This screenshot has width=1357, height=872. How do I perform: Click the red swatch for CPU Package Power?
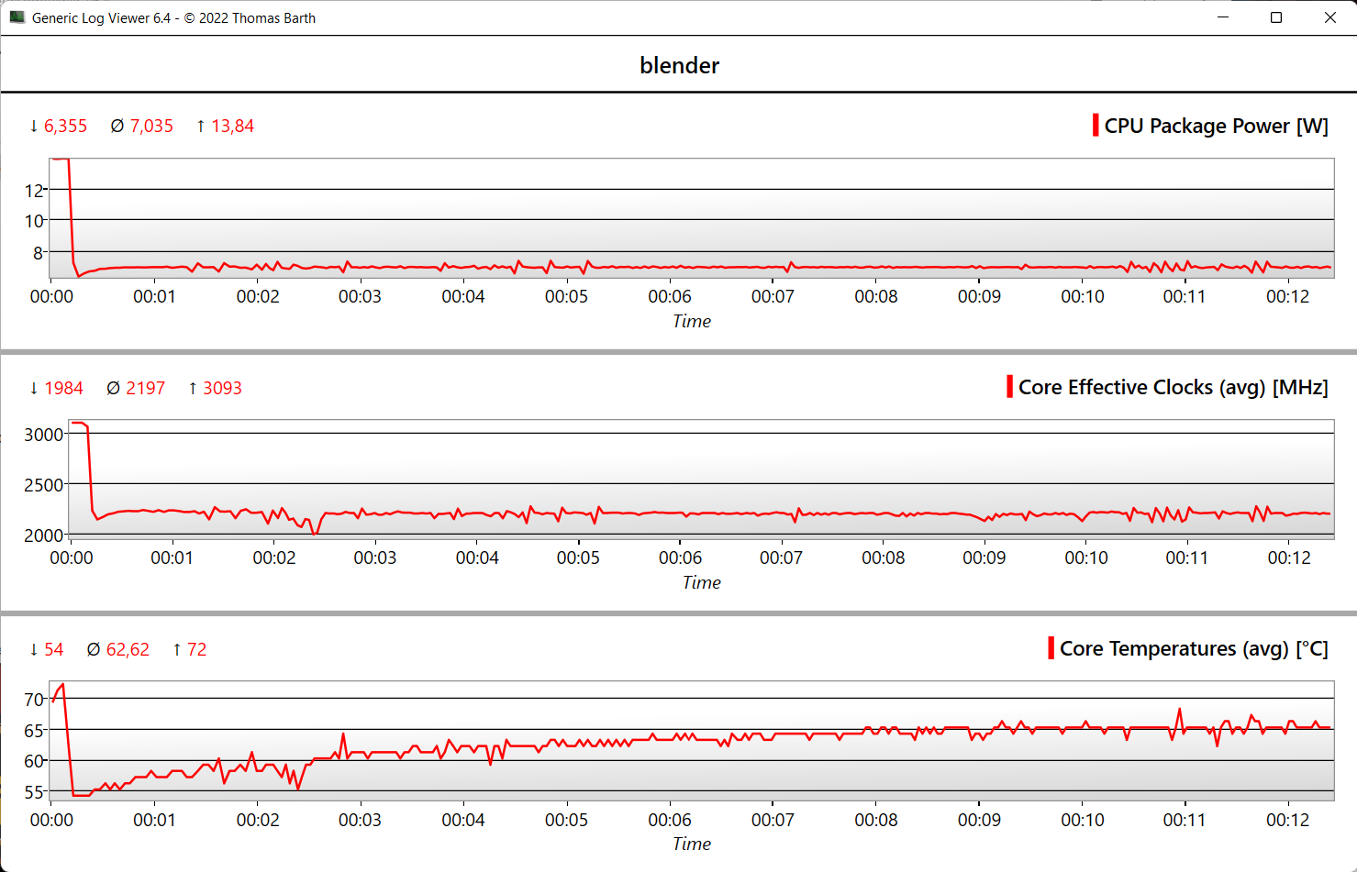1096,126
